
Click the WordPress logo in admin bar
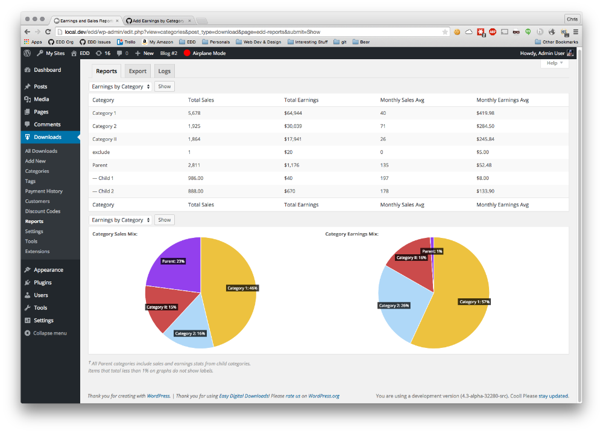tap(27, 53)
